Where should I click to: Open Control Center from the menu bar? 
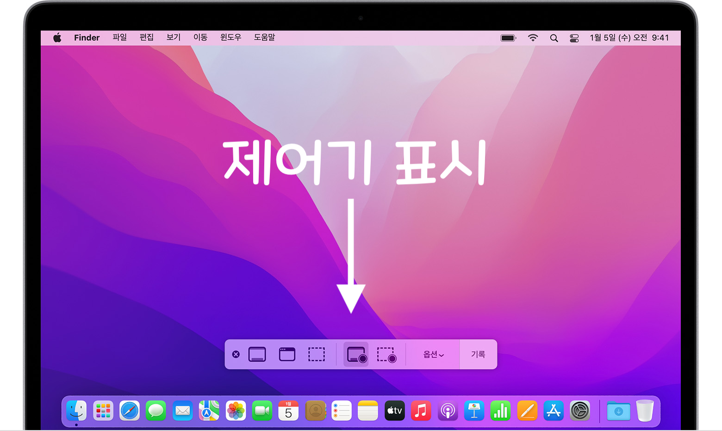[574, 37]
